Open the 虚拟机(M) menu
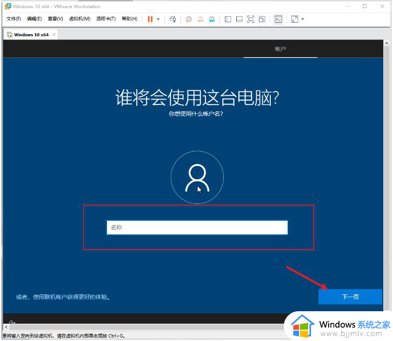The image size is (393, 341). 79,18
